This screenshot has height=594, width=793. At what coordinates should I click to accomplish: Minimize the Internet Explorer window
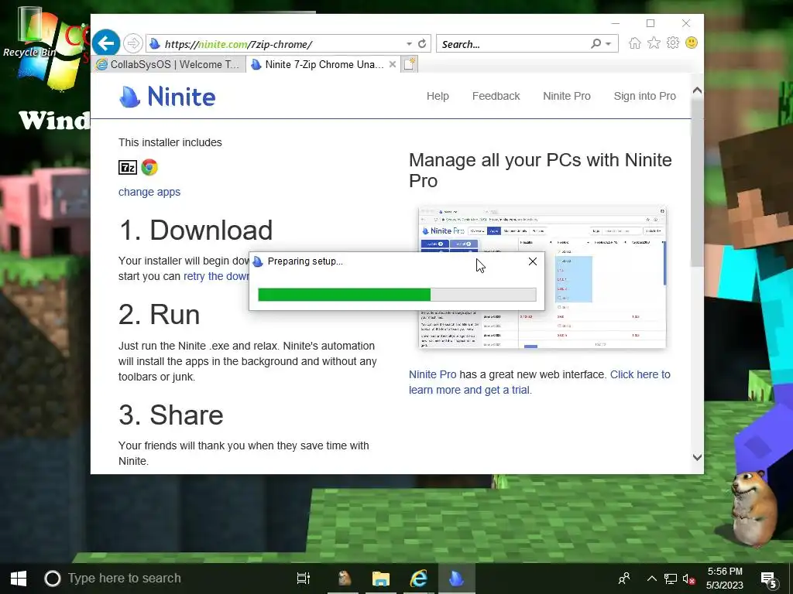click(616, 23)
